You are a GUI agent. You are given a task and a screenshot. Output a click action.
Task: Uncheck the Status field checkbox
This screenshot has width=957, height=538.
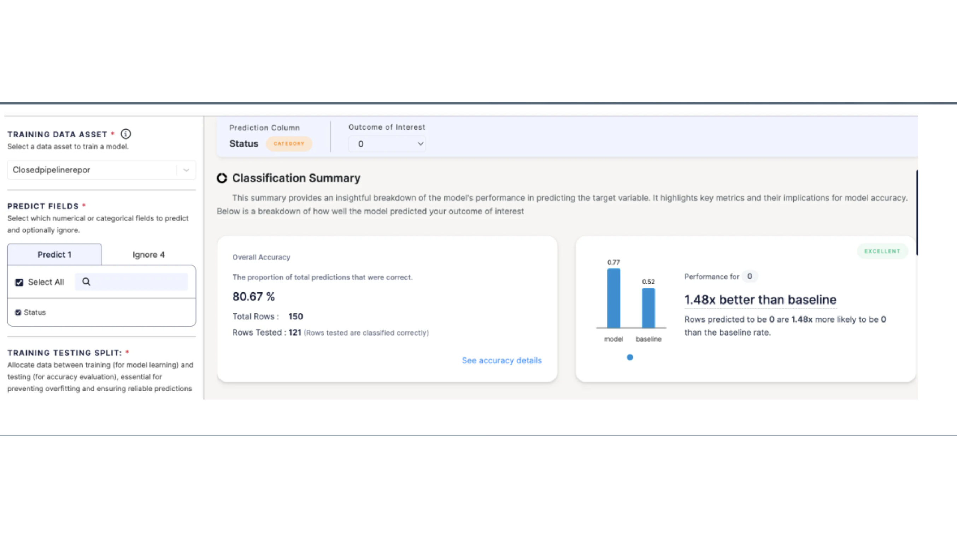(x=18, y=313)
